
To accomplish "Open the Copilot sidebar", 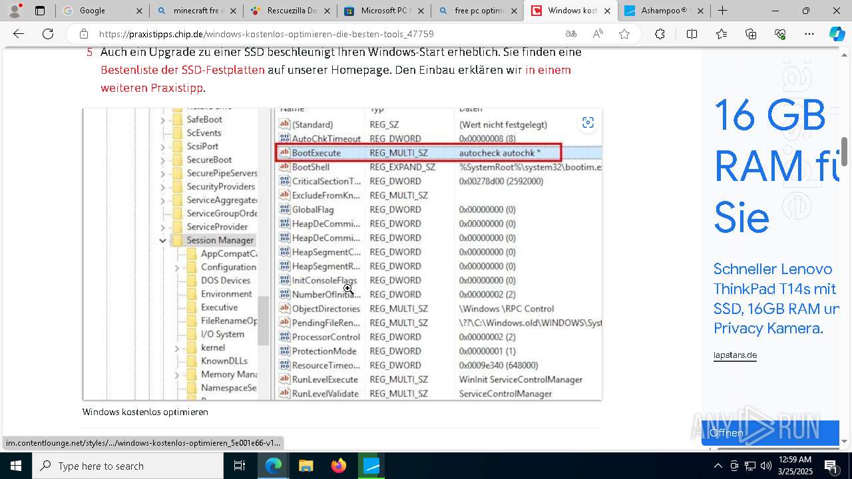I will 837,34.
